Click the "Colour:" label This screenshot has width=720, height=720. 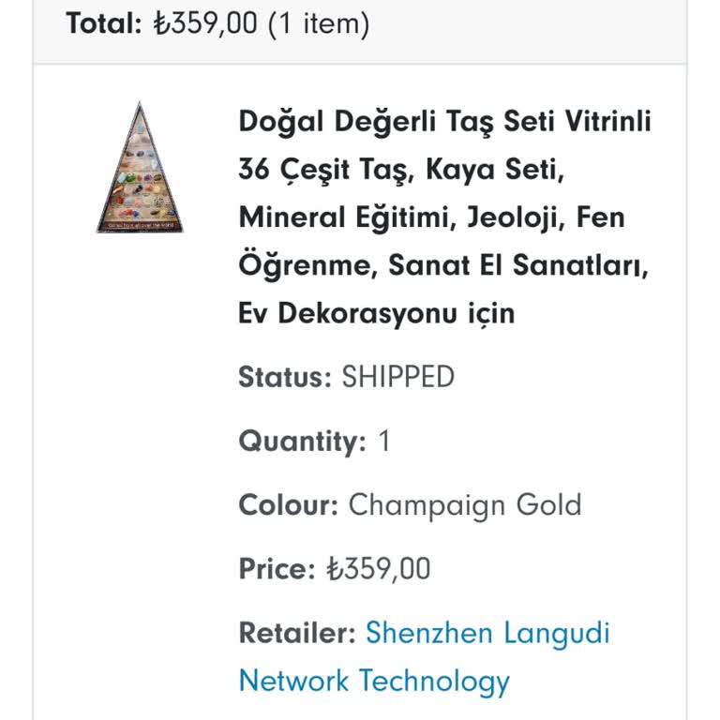[x=288, y=504]
